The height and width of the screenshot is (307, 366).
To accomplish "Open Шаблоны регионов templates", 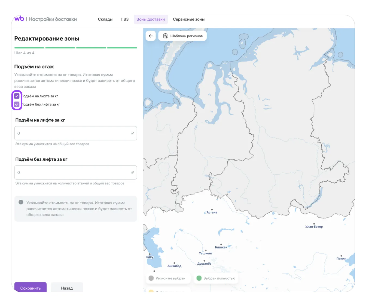I will (x=182, y=36).
